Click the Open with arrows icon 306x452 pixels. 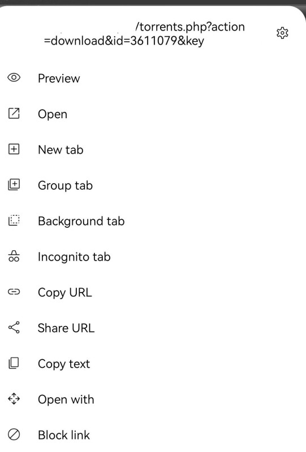click(14, 399)
